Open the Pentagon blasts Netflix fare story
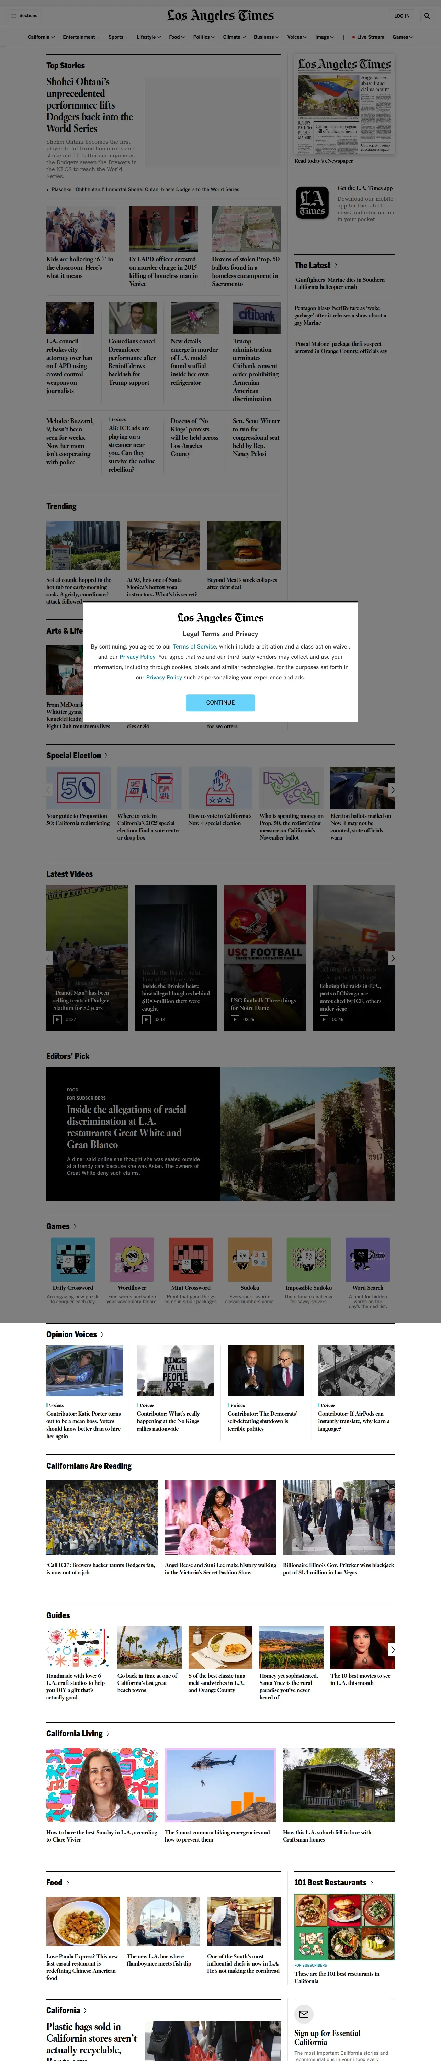 [340, 315]
